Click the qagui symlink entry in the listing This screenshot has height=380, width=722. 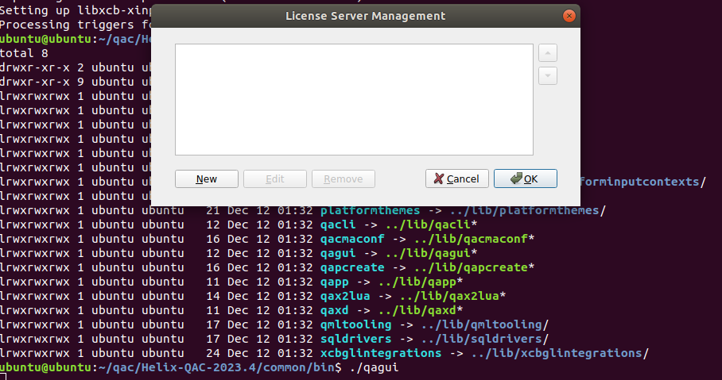pyautogui.click(x=336, y=253)
